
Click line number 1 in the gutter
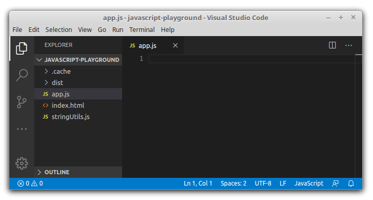[x=142, y=59]
